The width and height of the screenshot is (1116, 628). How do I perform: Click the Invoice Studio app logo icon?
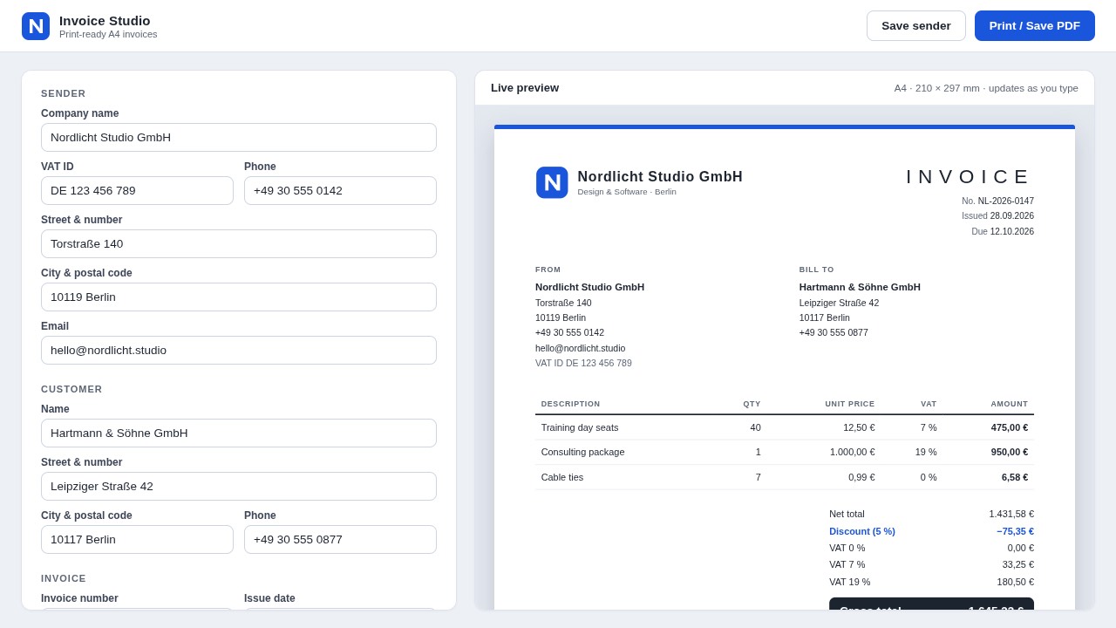click(36, 26)
